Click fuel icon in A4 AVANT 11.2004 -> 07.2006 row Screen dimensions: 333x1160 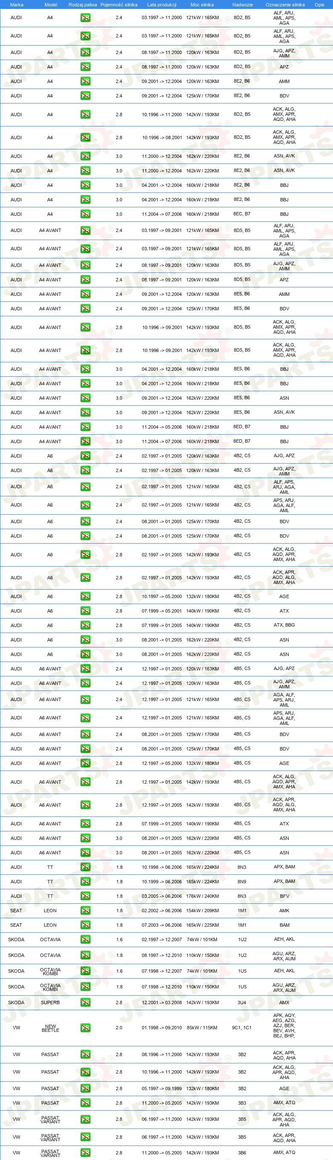(85, 441)
